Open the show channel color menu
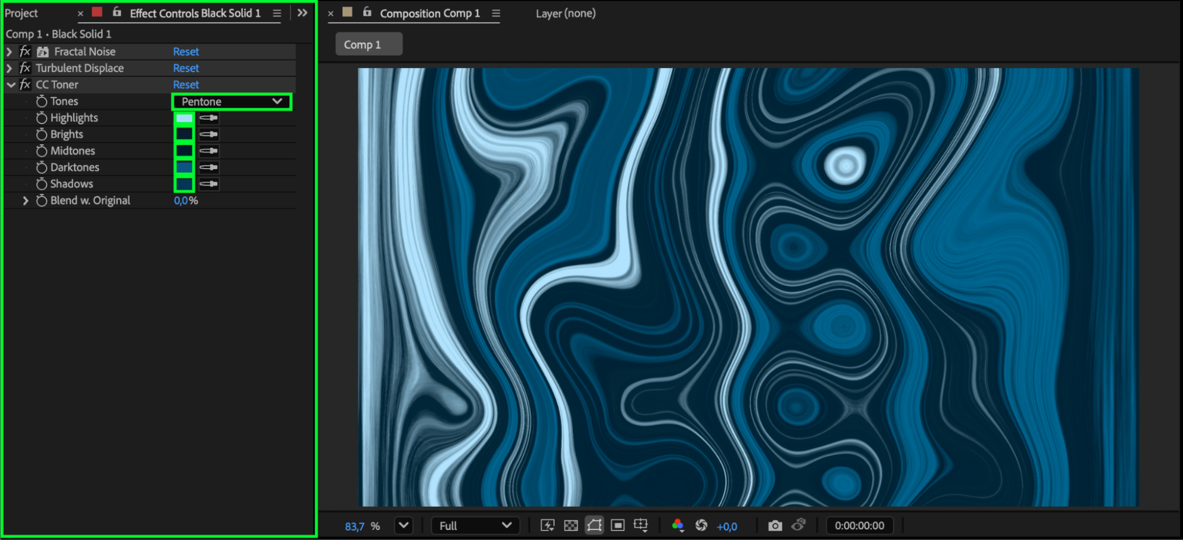Viewport: 1183px width, 540px height. (x=678, y=525)
